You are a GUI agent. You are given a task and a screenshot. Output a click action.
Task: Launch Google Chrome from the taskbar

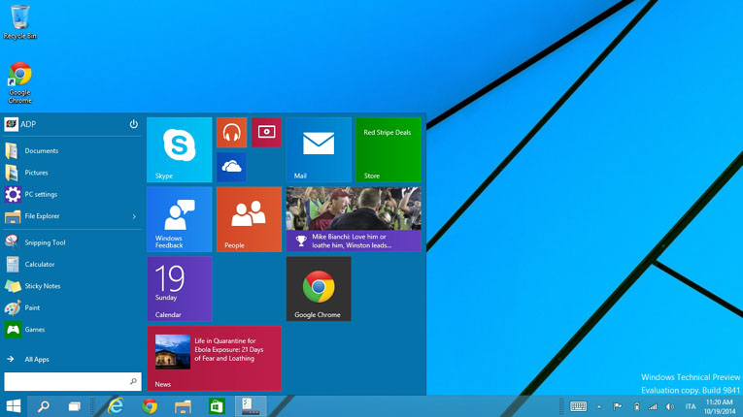[x=150, y=406]
